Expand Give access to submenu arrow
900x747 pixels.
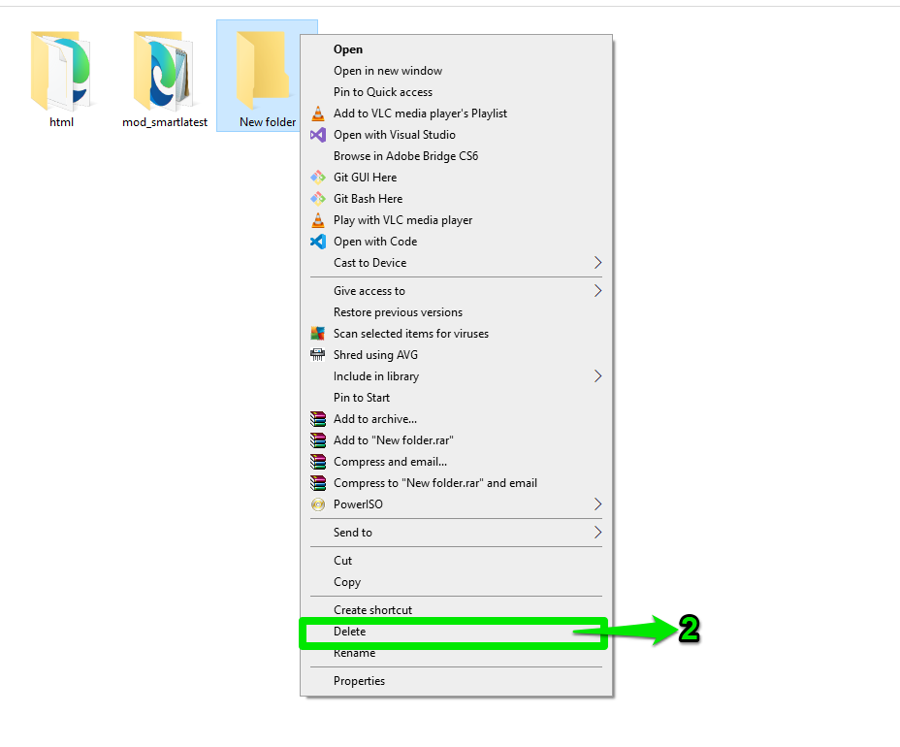597,290
